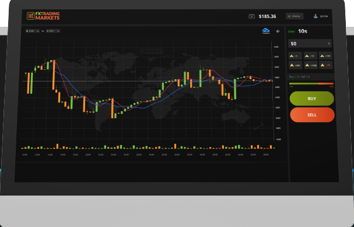Mute sound with the speaker icon
This screenshot has height=227, width=354.
point(278,31)
